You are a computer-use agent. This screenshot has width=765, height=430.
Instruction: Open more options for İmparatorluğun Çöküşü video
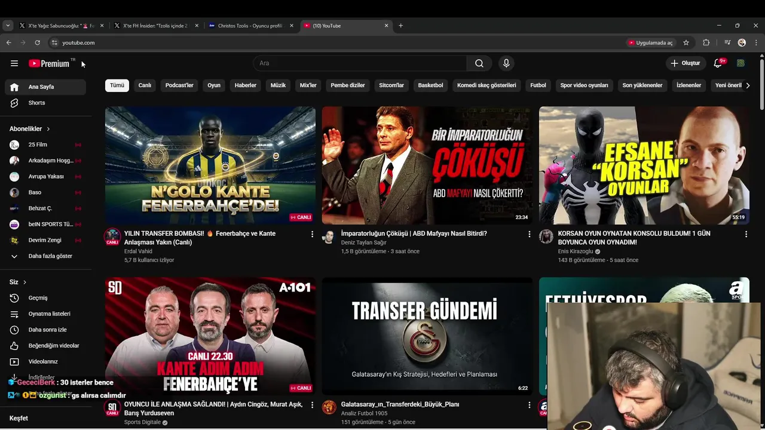click(529, 235)
